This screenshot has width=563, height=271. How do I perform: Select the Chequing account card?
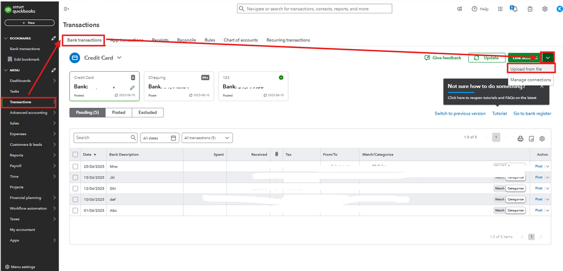point(178,86)
